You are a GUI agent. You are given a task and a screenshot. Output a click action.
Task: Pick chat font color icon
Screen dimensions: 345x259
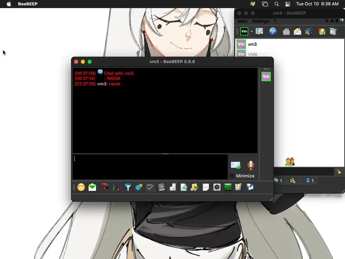tap(117, 187)
